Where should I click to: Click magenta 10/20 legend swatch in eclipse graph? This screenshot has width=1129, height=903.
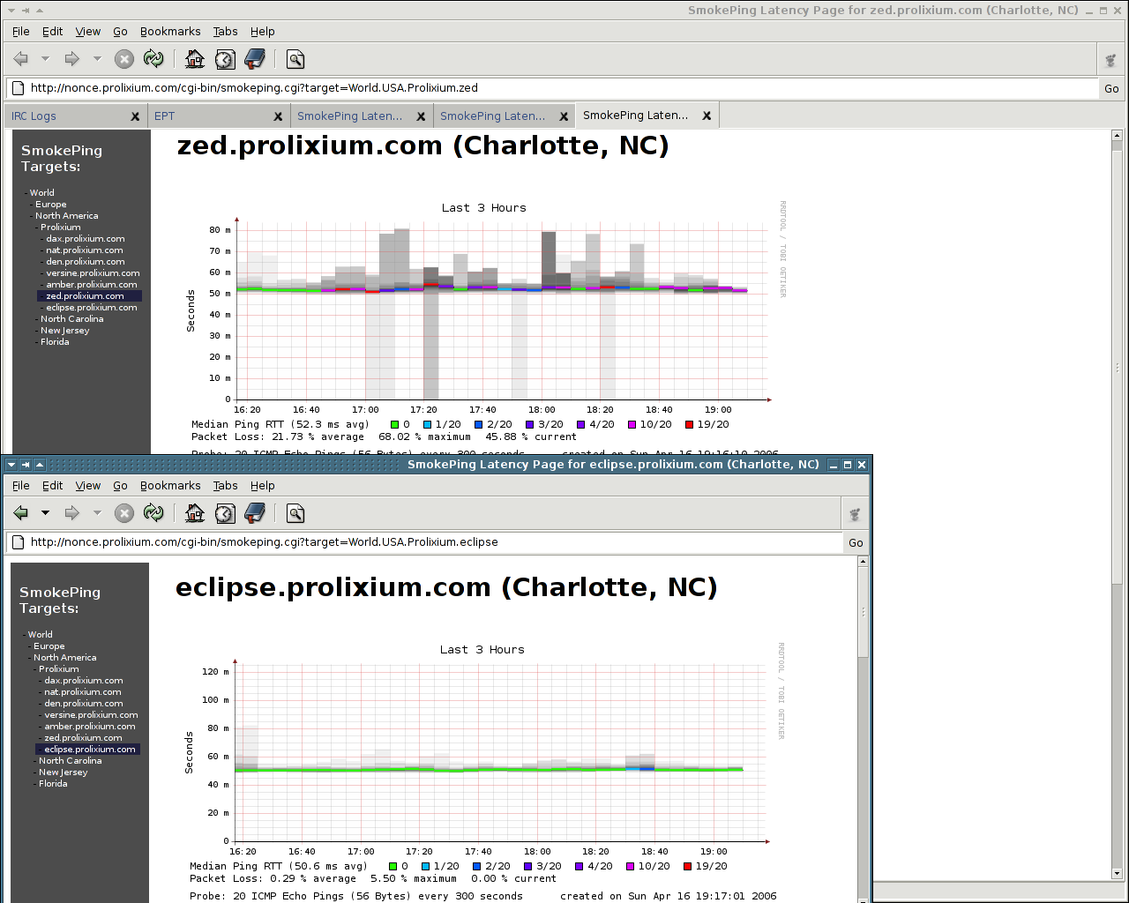(x=631, y=867)
